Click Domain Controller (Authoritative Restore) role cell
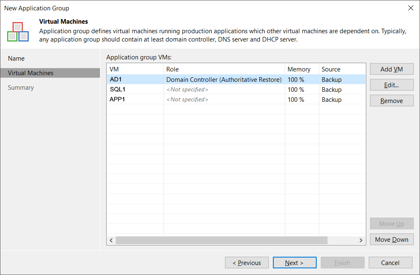 [x=224, y=80]
